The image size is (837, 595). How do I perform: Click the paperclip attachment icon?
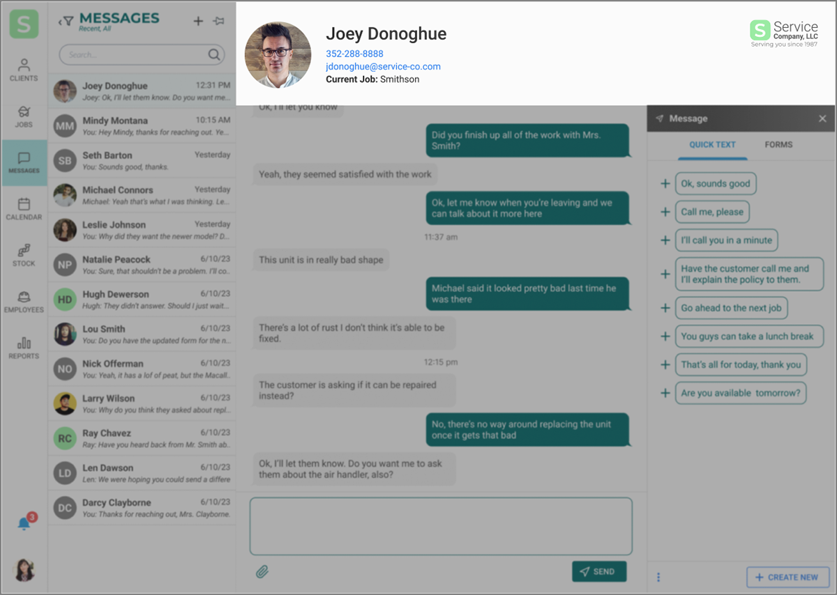click(x=262, y=572)
